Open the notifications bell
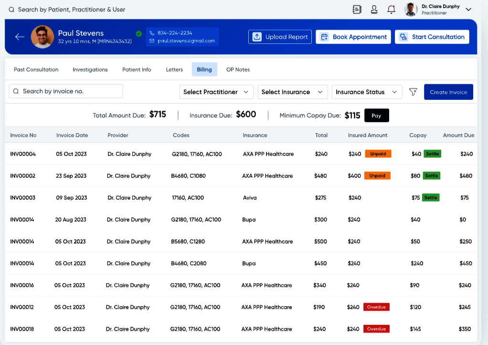The height and width of the screenshot is (345, 488). (391, 10)
